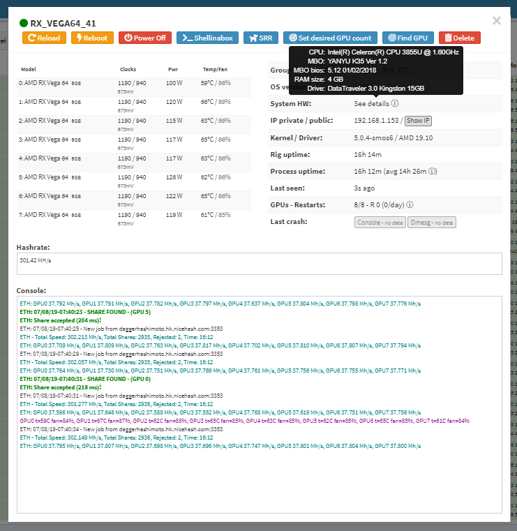Select GPU row 4: AMD RX Vega 64
Viewport: 517px width, 531px height.
[x=134, y=163]
